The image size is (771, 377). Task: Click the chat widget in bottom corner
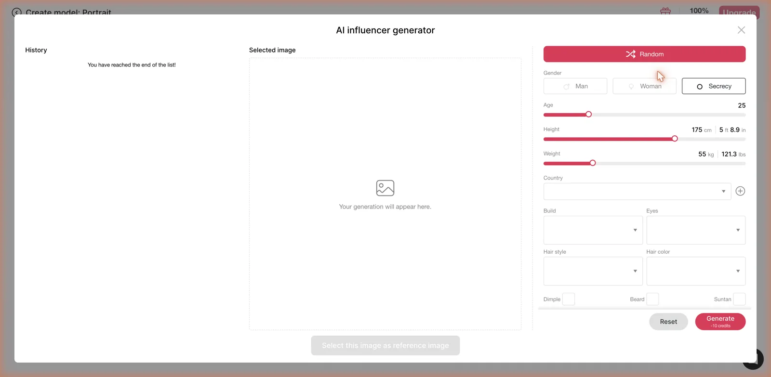(754, 359)
